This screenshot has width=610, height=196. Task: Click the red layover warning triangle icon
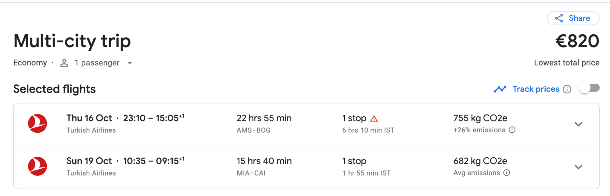coord(374,119)
